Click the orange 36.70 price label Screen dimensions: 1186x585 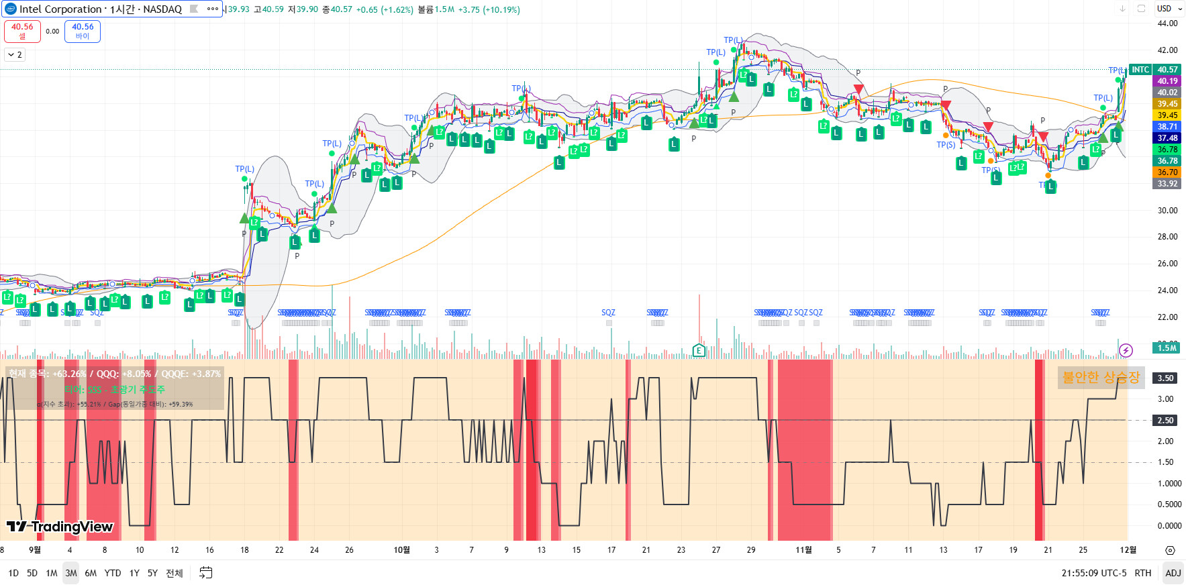pyautogui.click(x=1167, y=172)
